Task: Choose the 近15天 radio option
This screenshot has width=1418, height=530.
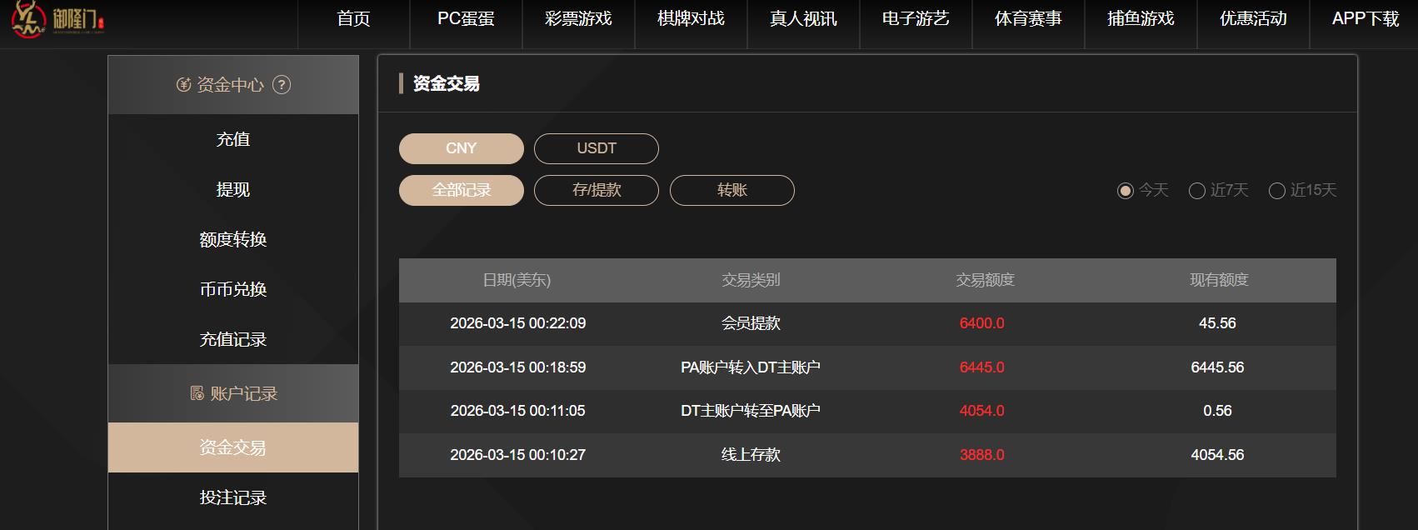Action: 1276,191
